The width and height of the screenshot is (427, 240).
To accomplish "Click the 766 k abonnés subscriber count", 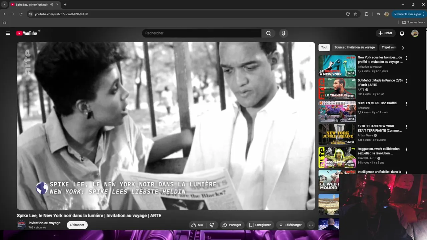I will click(x=37, y=228).
